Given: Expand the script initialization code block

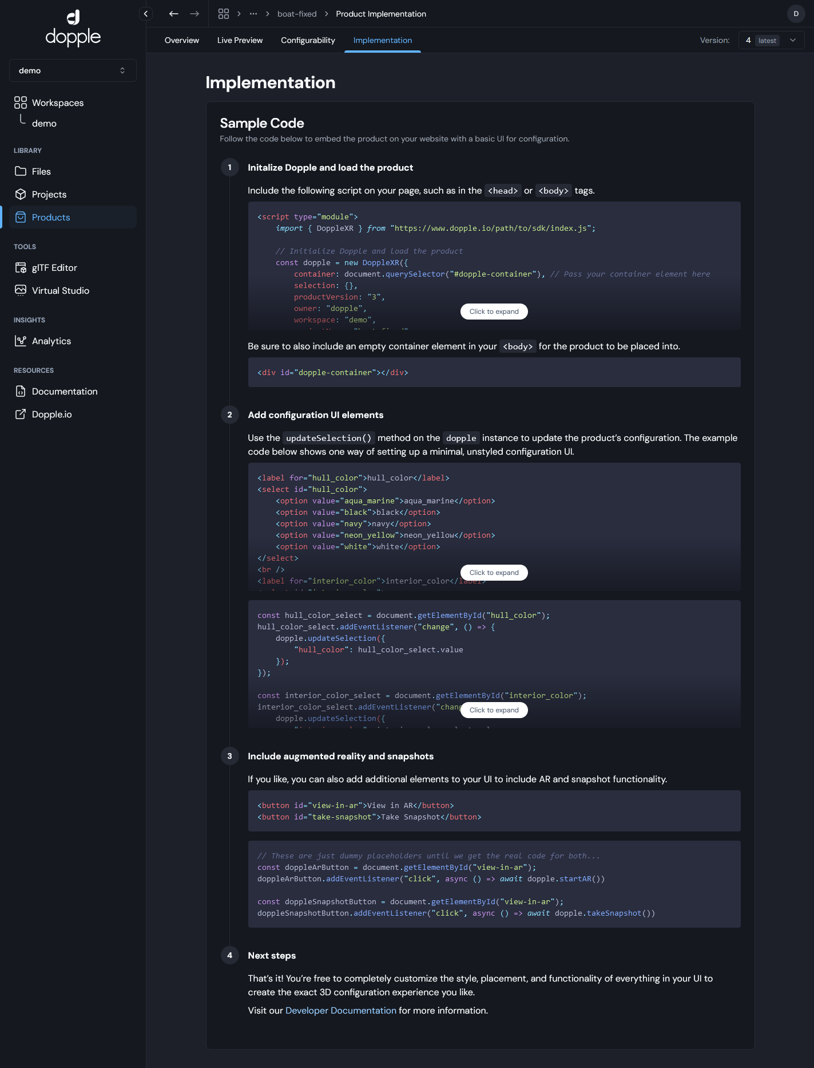Looking at the screenshot, I should pyautogui.click(x=494, y=312).
